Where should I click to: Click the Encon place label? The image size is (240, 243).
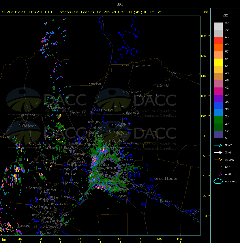[x=173, y=73]
